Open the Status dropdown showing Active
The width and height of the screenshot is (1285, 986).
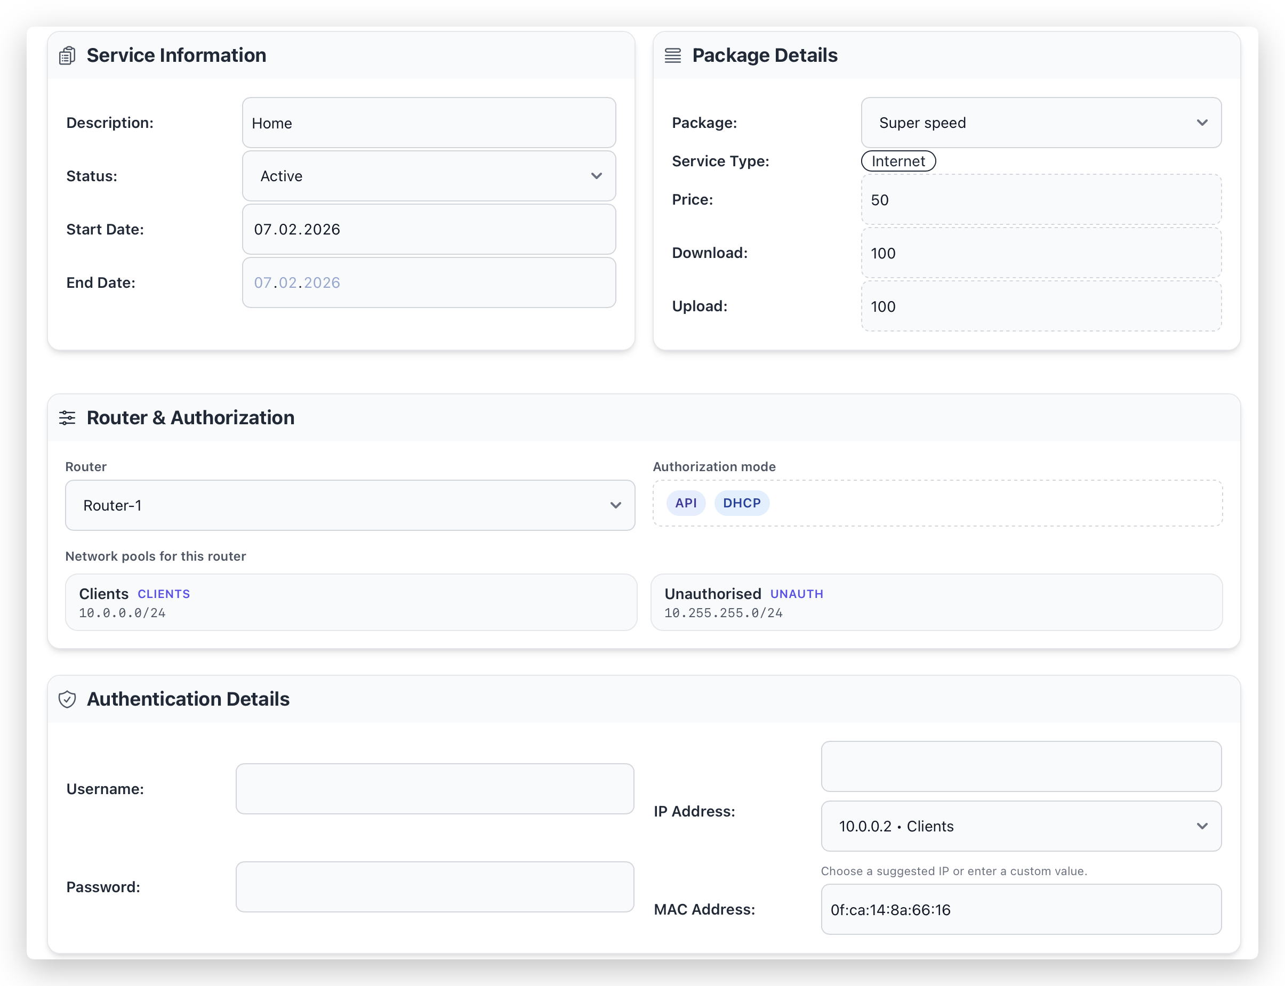click(429, 176)
